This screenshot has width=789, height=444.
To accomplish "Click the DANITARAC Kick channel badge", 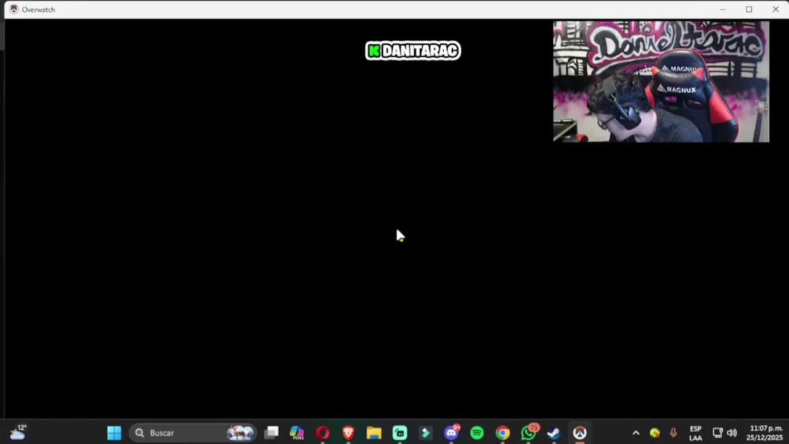I will [413, 51].
